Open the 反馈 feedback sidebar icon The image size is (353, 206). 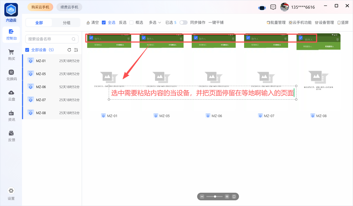click(11, 133)
